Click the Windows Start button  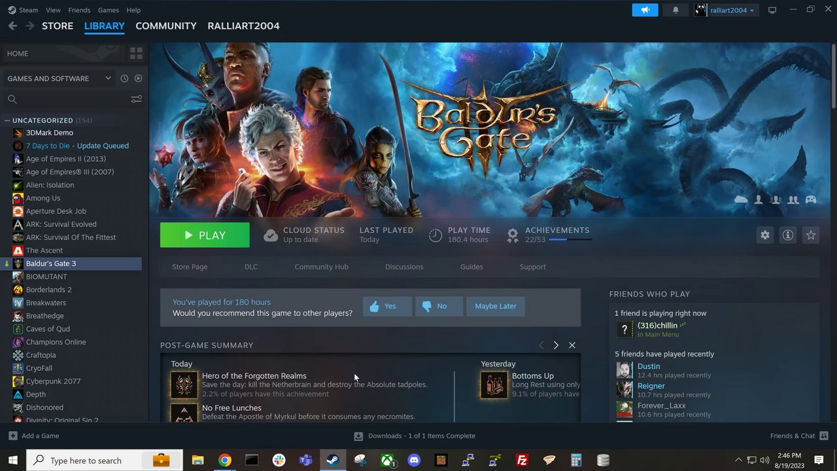[x=13, y=461]
